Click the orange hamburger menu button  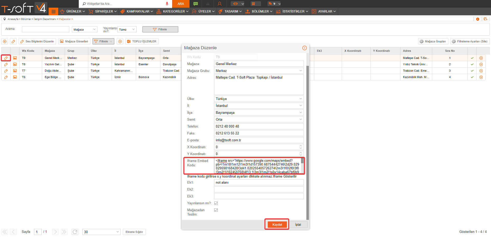(x=53, y=11)
